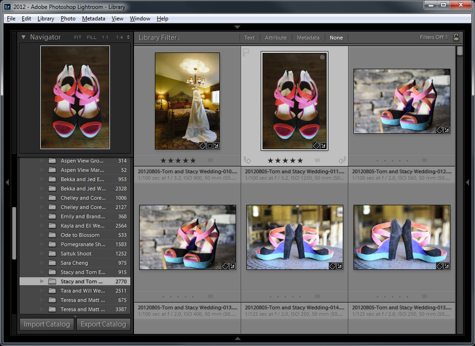
Task: Toggle the flag on the selected shoe photo
Action: click(x=246, y=52)
